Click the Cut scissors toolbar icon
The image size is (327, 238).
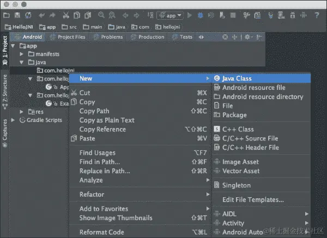66,15
